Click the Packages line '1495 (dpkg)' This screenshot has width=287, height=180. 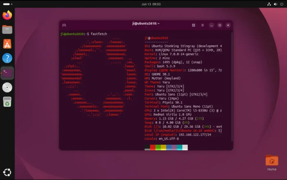[173, 62]
